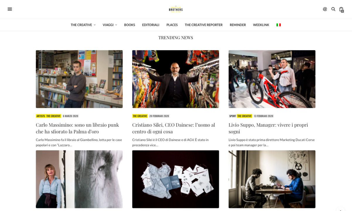Open Cristiano Silei CEO Dainese headline

174,128
